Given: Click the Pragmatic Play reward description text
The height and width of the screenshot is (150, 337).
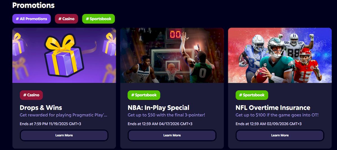Looking at the screenshot, I should pyautogui.click(x=63, y=115).
